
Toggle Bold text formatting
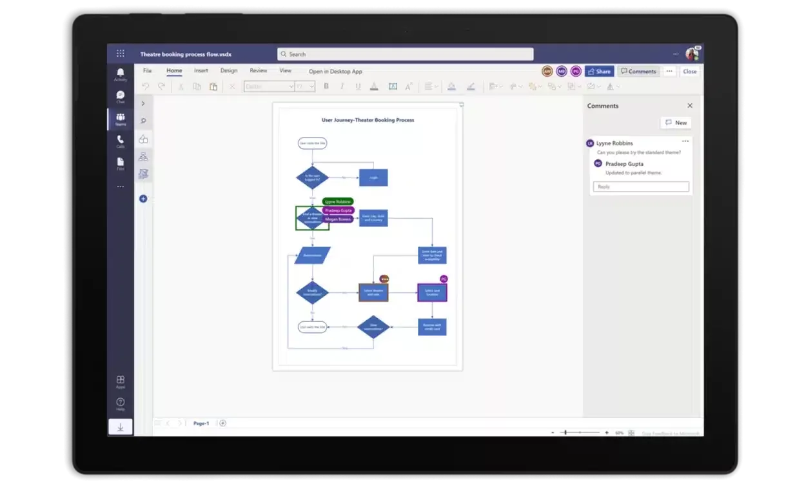(326, 86)
